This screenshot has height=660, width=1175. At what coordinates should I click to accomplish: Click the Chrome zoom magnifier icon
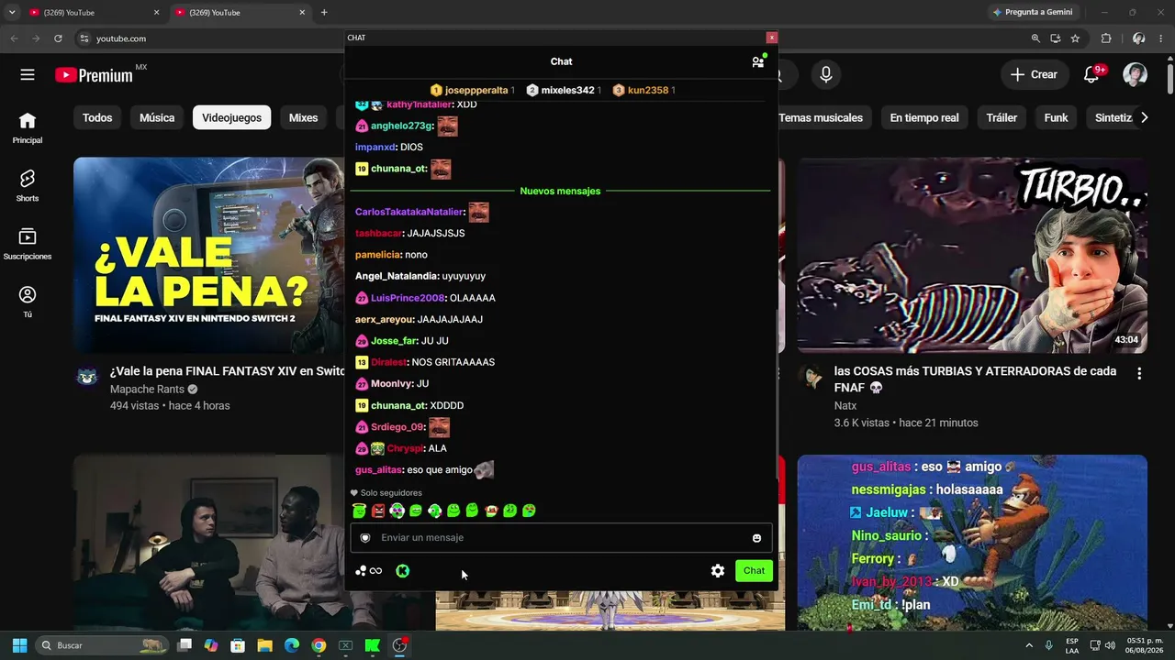[x=1035, y=38]
